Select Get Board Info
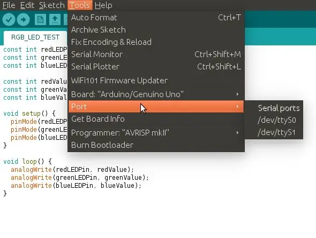Viewport: 316px width, 238px height. 156,119
